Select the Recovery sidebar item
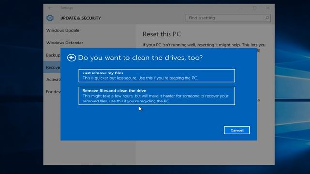This screenshot has width=310, height=174. (x=52, y=67)
